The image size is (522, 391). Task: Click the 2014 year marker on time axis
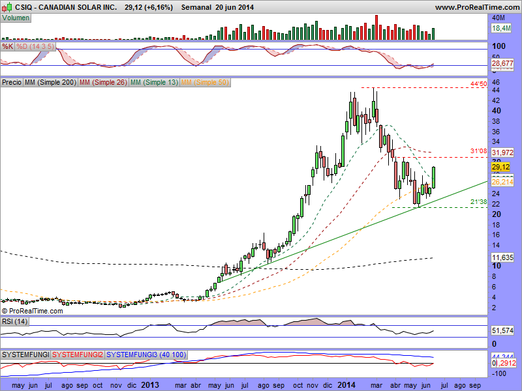[346, 385]
